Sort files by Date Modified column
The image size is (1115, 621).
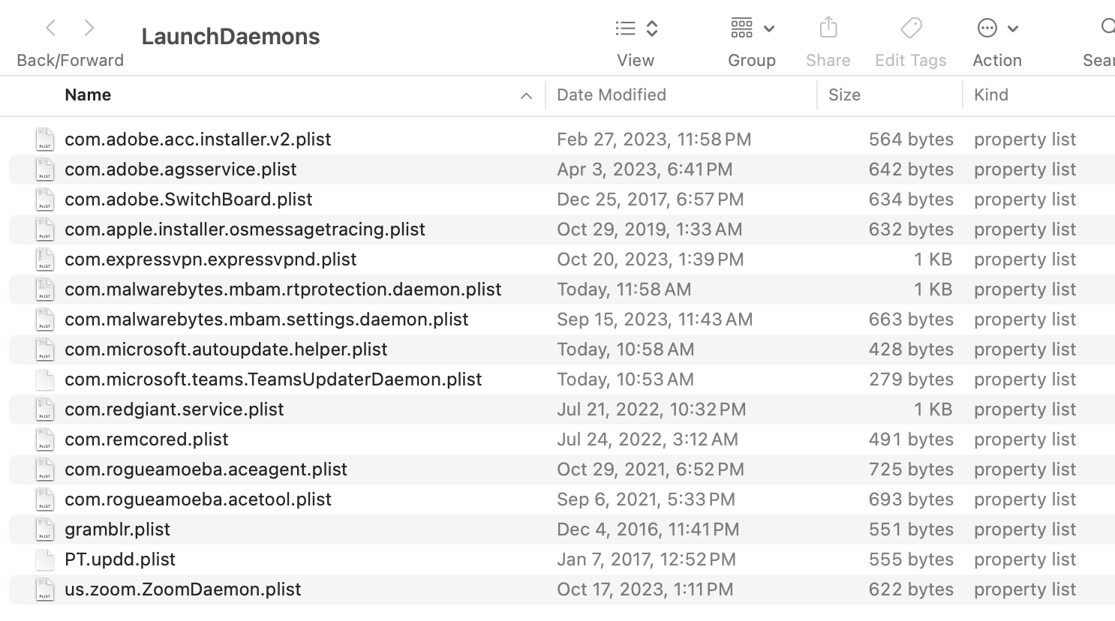612,95
